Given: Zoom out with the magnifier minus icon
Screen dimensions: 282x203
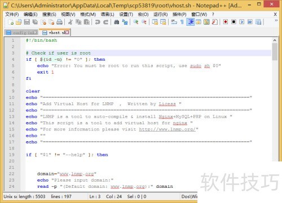Looking at the screenshot, I should tap(144, 22).
